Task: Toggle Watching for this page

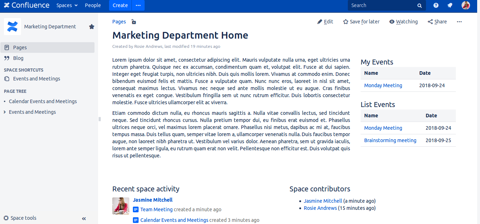Action: tap(404, 22)
